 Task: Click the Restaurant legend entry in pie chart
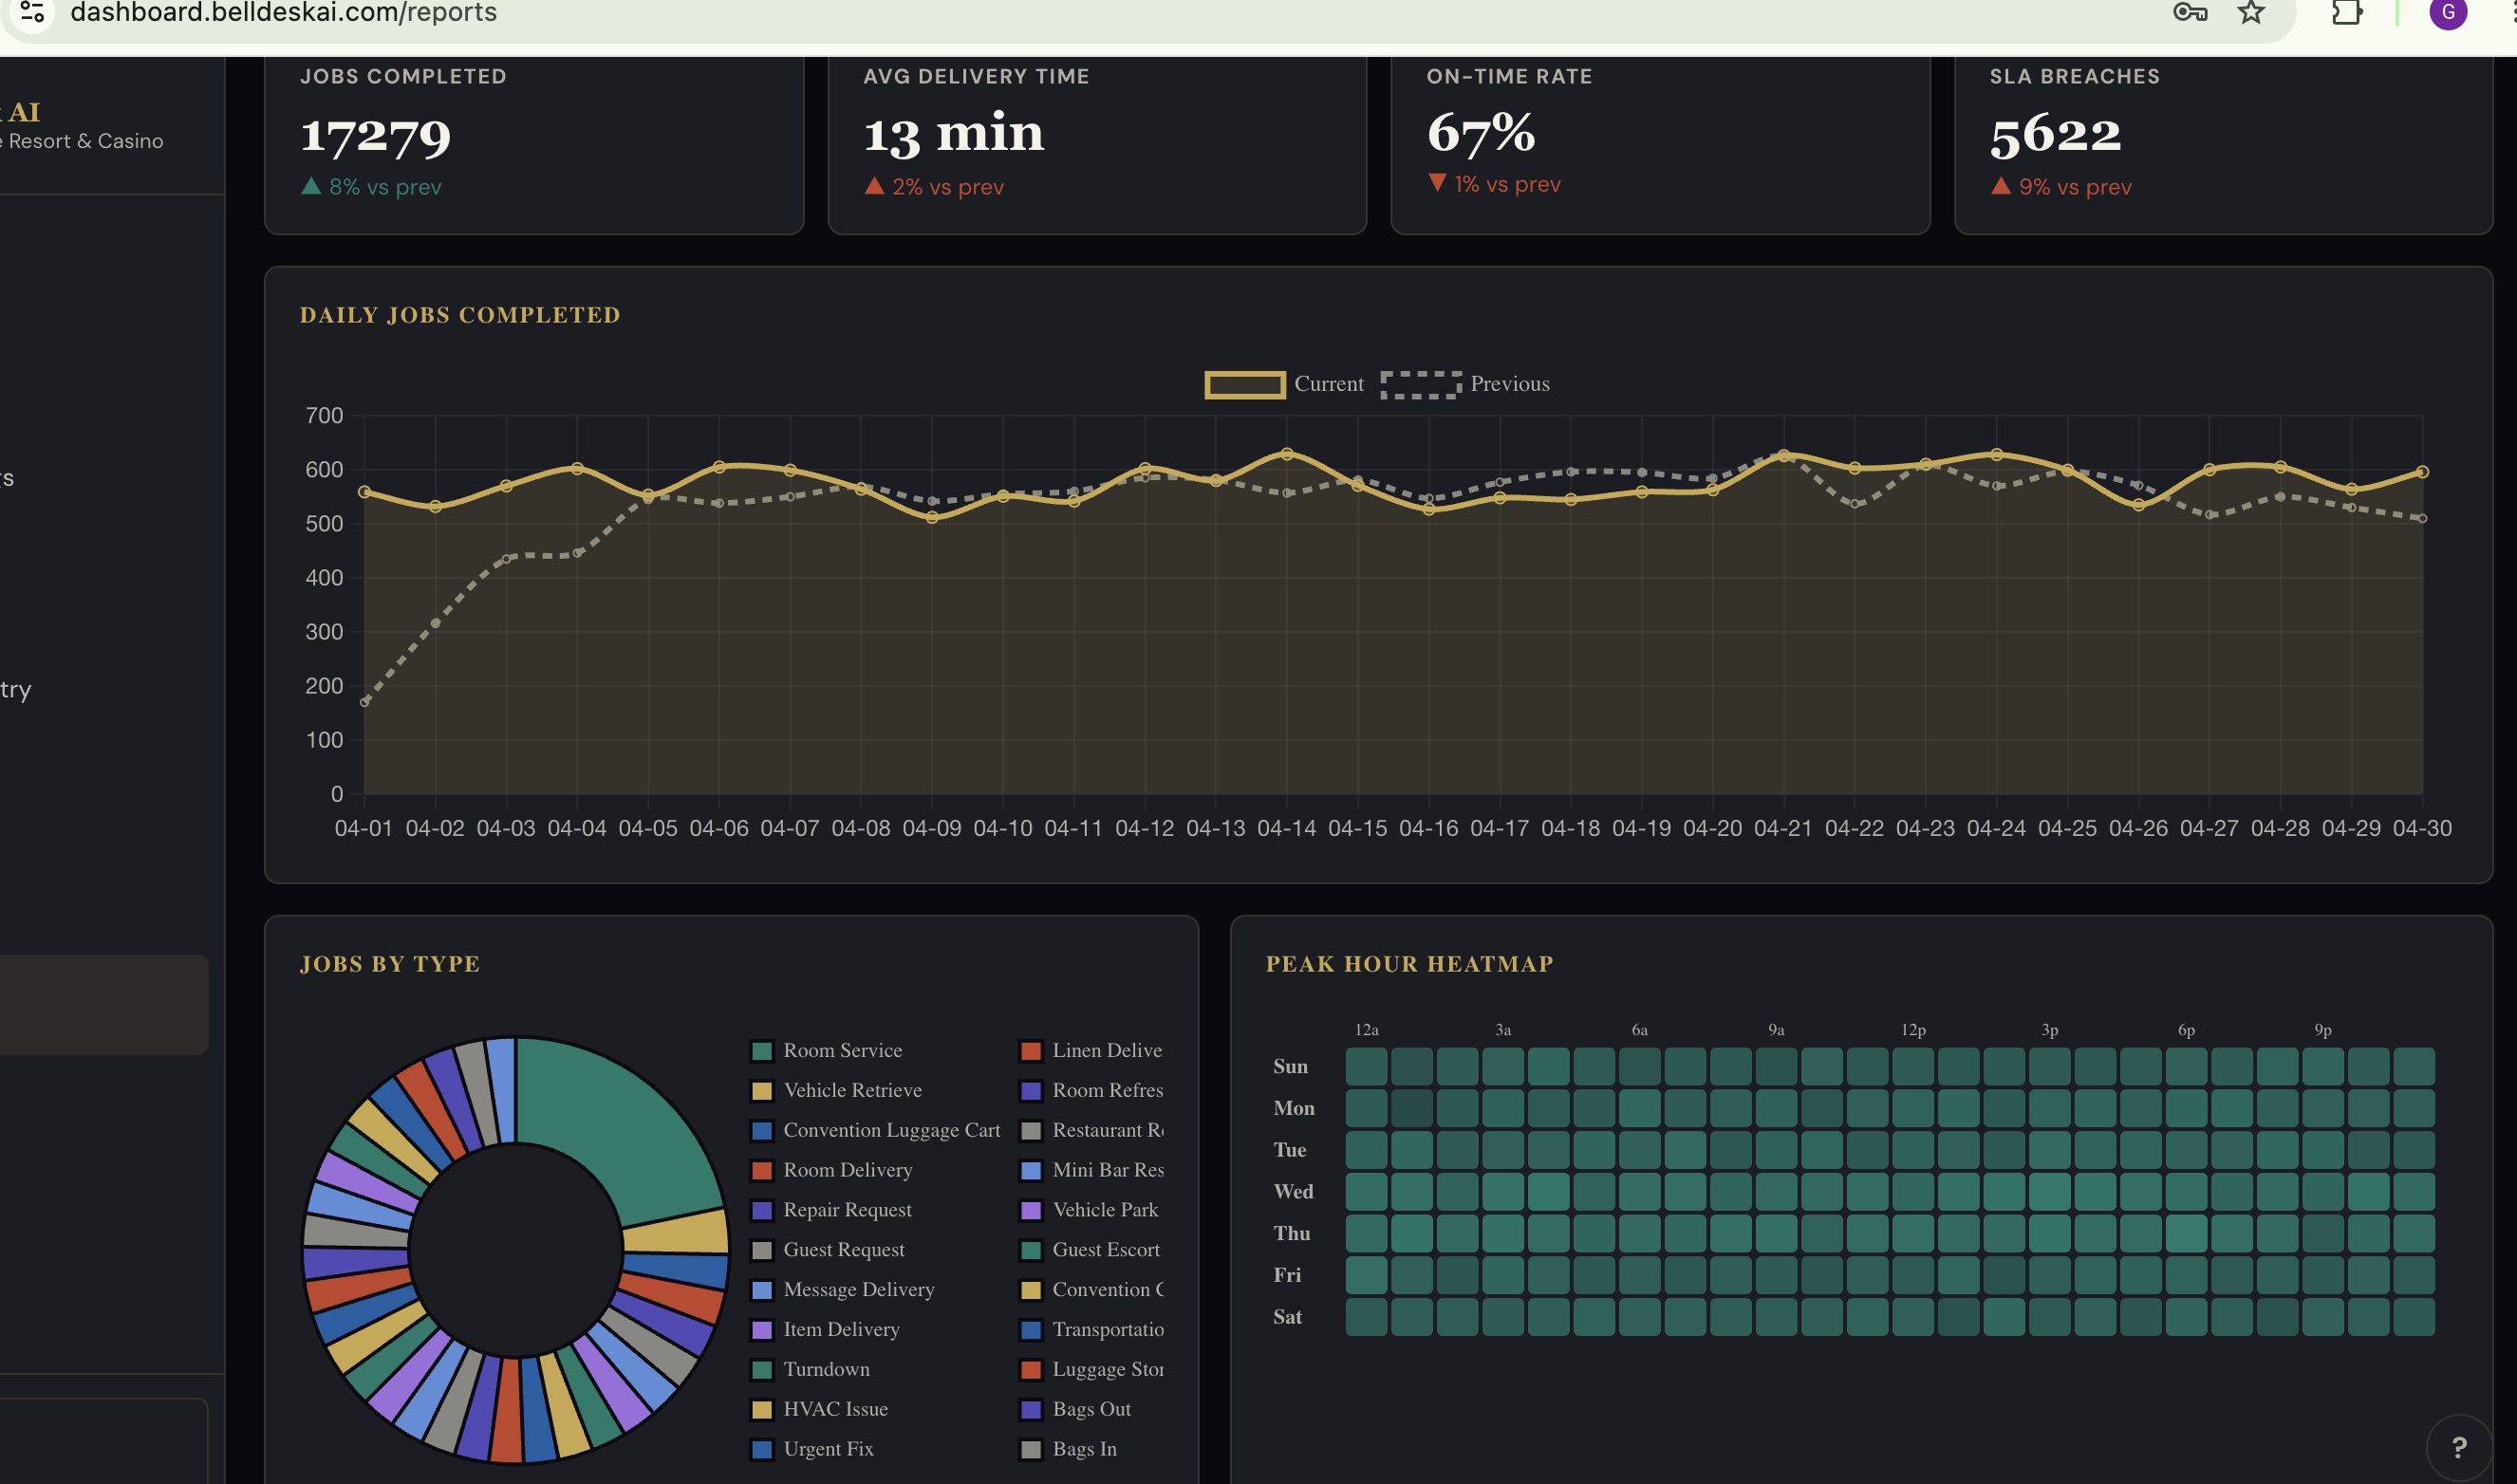(1091, 1130)
